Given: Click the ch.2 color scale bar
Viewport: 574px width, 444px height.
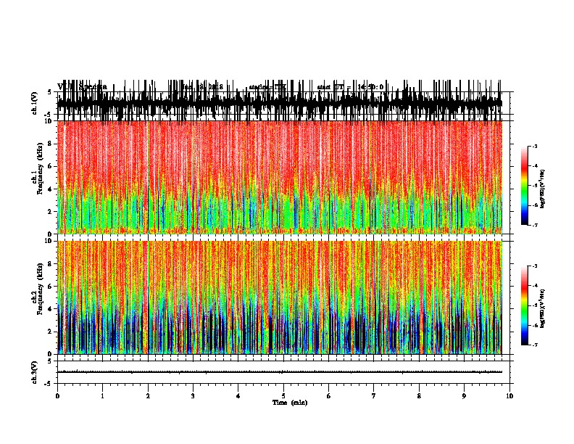Looking at the screenshot, I should [x=524, y=305].
